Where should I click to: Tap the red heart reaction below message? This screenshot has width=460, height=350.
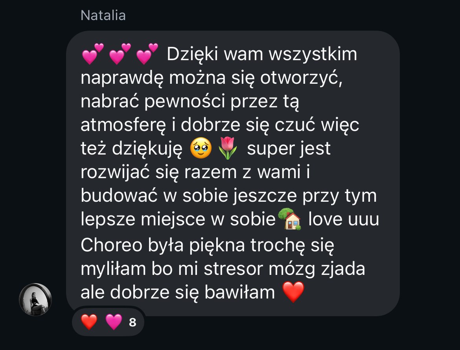[x=89, y=322]
